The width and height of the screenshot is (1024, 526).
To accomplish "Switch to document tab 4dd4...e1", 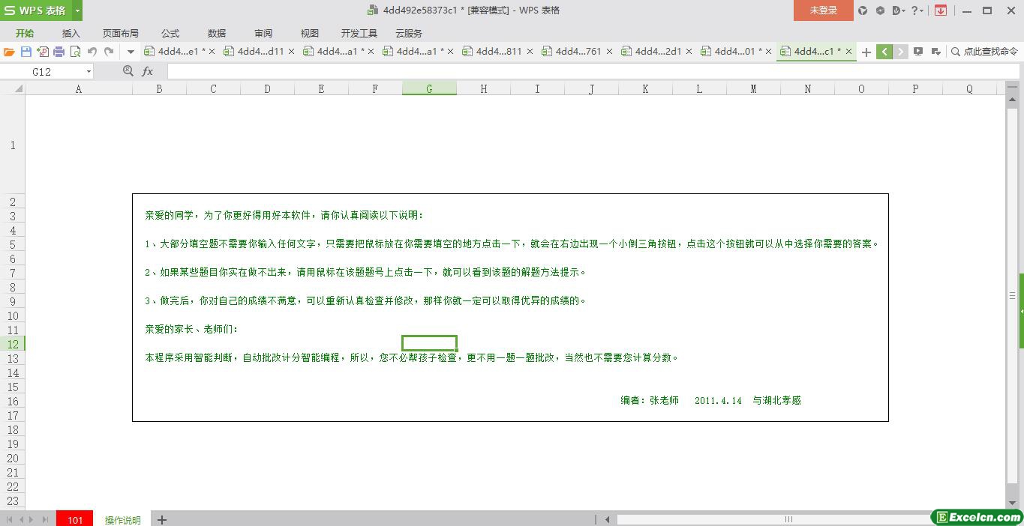I will 177,52.
